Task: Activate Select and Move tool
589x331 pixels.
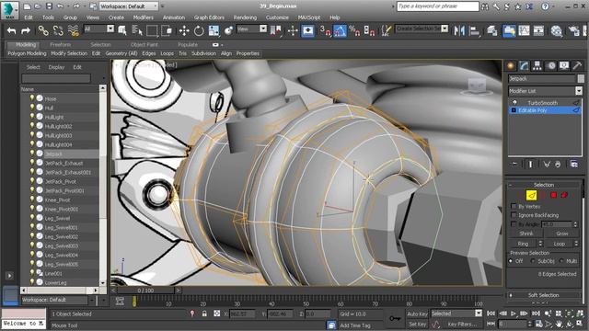Action: coord(184,30)
